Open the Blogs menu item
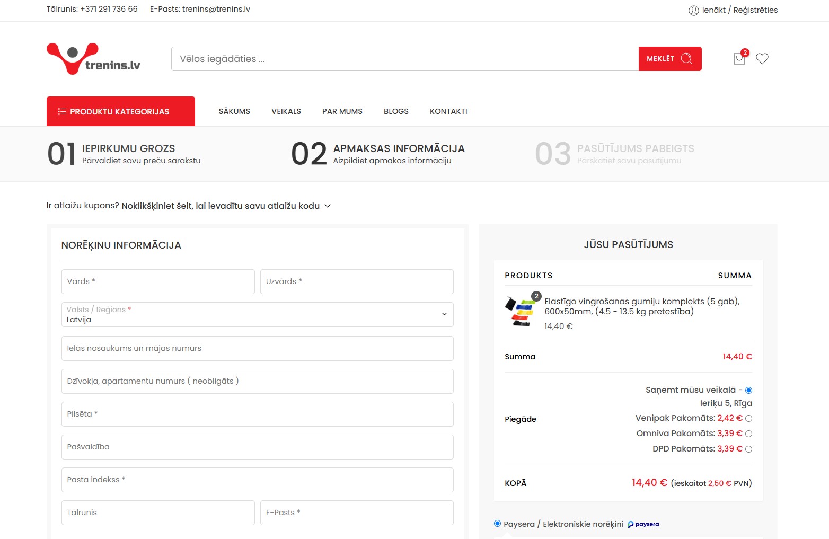This screenshot has height=539, width=829. pyautogui.click(x=396, y=111)
